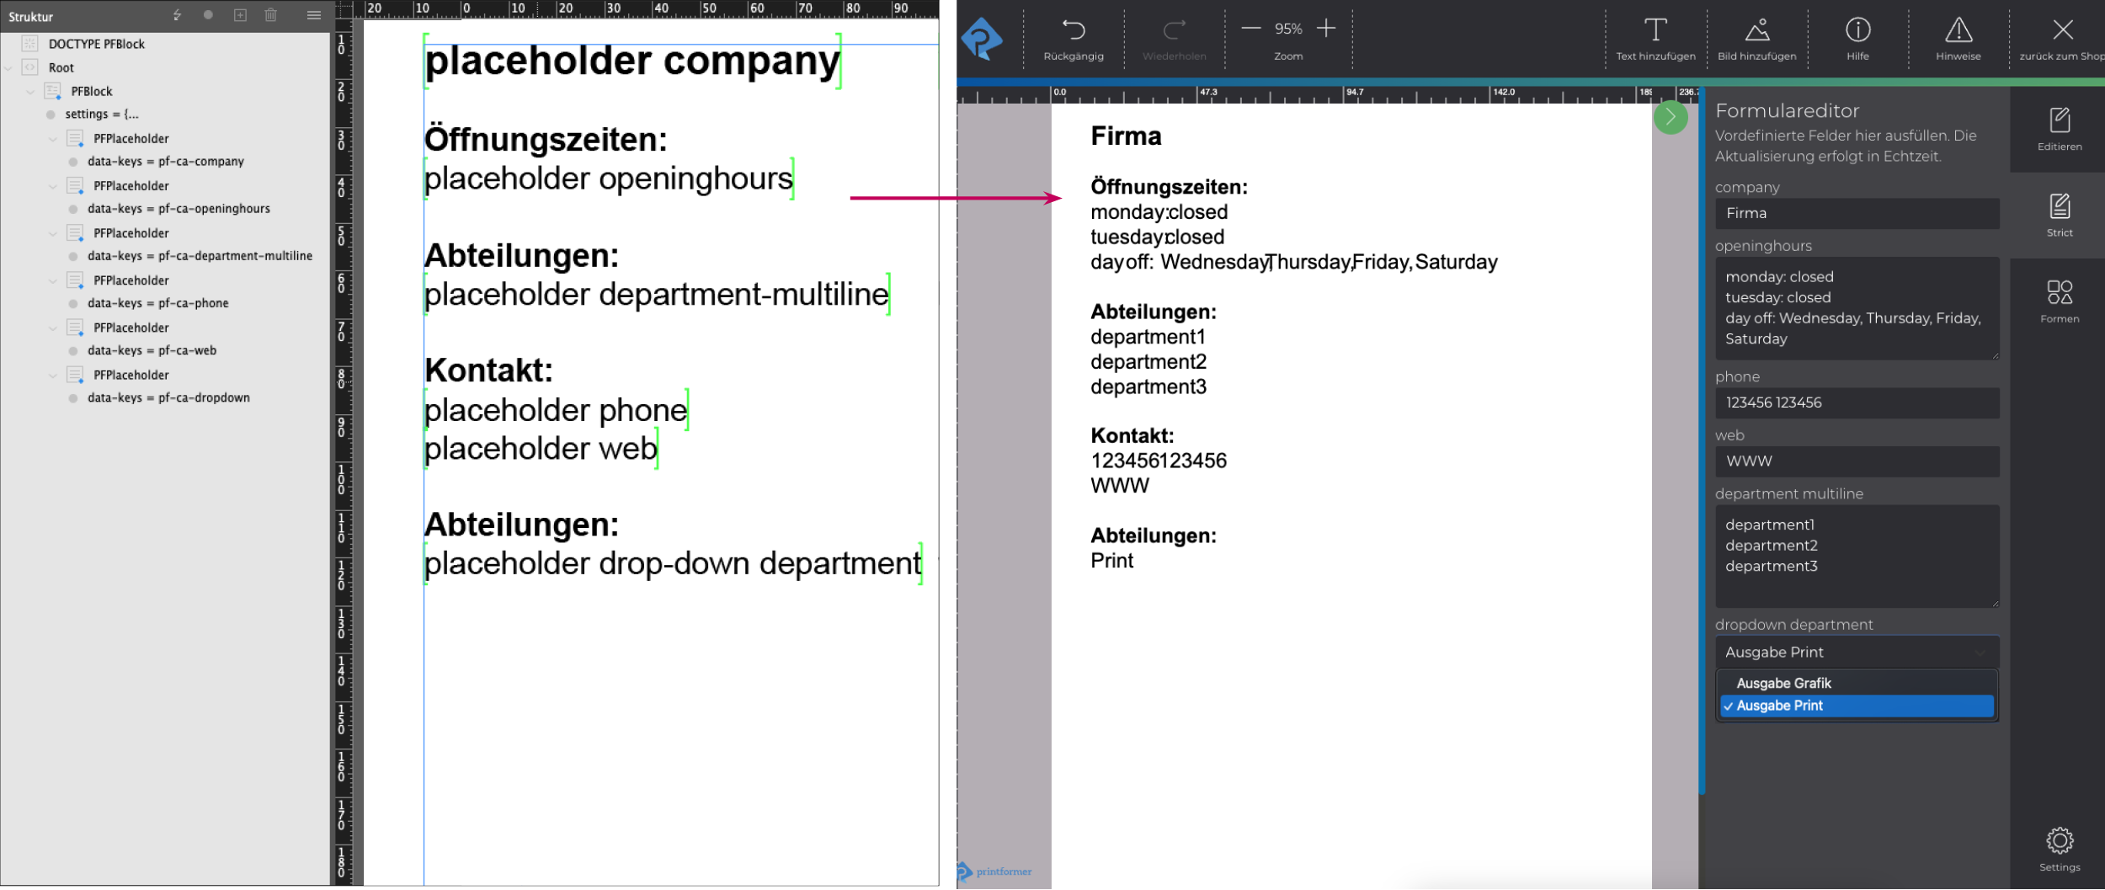Open the dropdown department combo box

[1856, 652]
